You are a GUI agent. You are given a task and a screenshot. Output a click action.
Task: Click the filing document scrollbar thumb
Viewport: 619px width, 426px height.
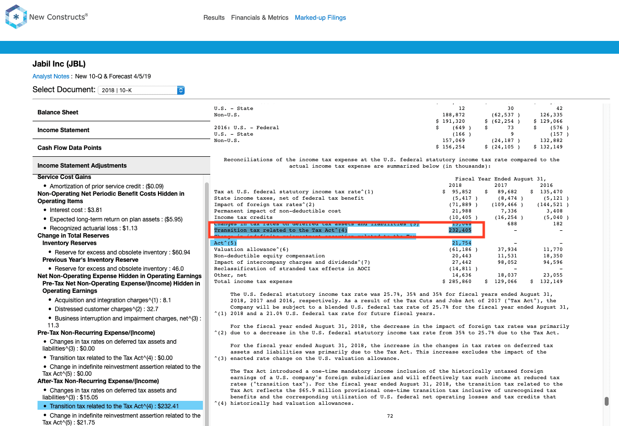coord(606,401)
